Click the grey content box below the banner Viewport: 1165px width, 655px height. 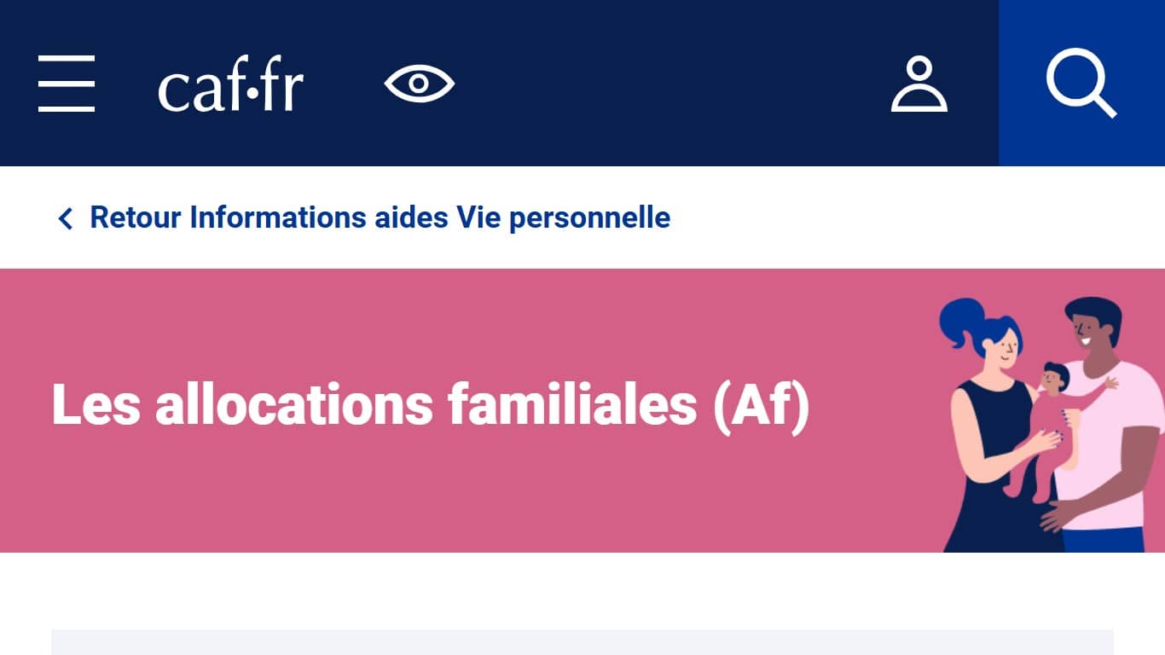click(x=582, y=642)
